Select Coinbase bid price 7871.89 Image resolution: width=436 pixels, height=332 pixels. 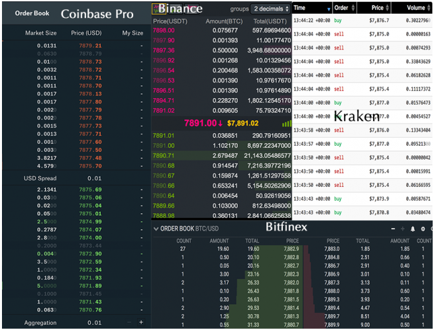click(x=90, y=286)
